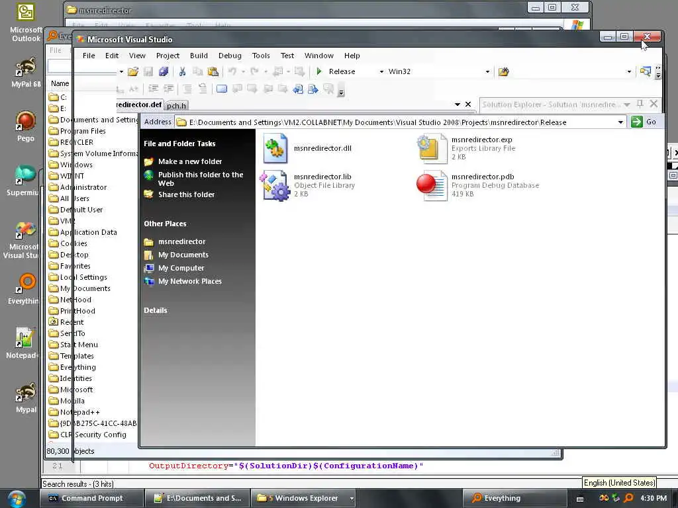Click the Undo arrow icon
The image size is (678, 508).
pyautogui.click(x=232, y=71)
